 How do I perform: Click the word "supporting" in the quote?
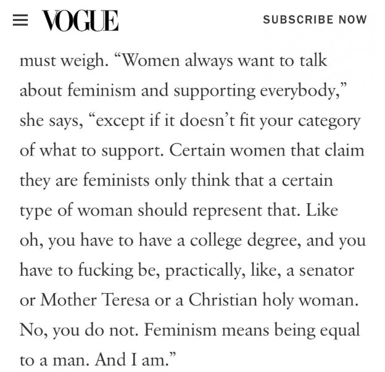[x=215, y=91]
